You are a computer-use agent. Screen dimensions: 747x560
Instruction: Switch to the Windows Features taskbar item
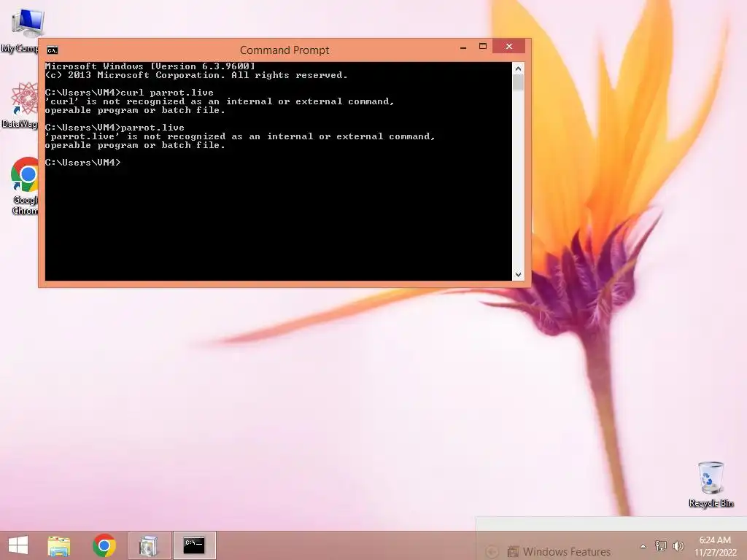[x=149, y=545]
